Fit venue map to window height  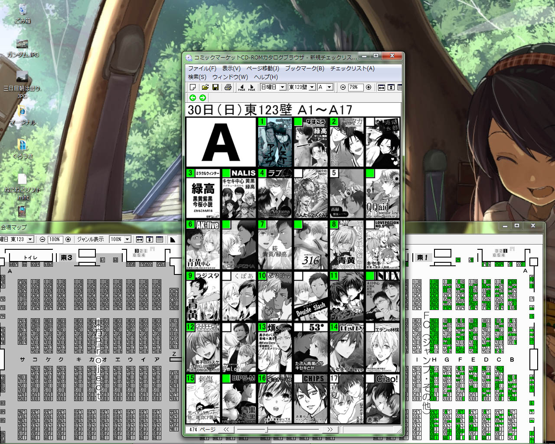coord(150,239)
